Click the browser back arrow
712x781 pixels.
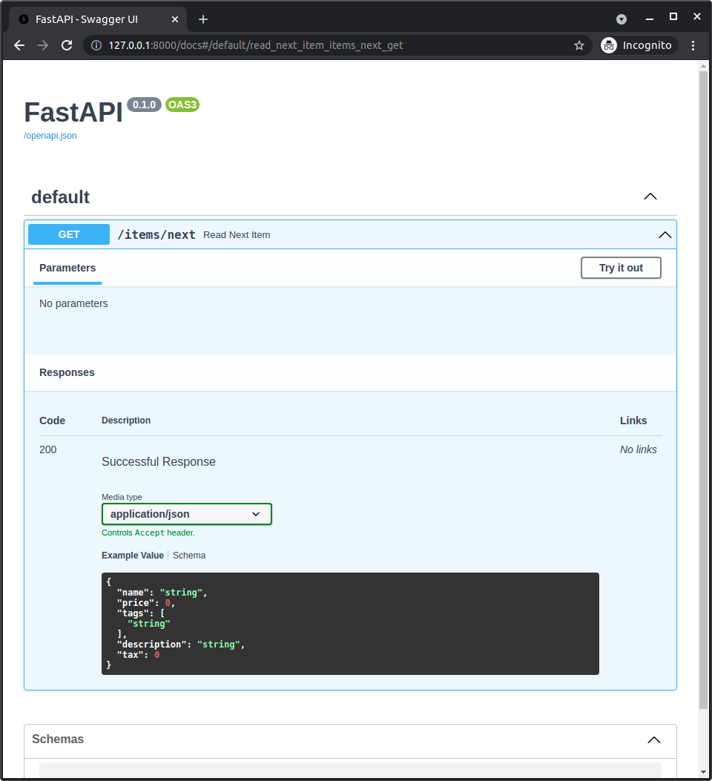pos(19,45)
